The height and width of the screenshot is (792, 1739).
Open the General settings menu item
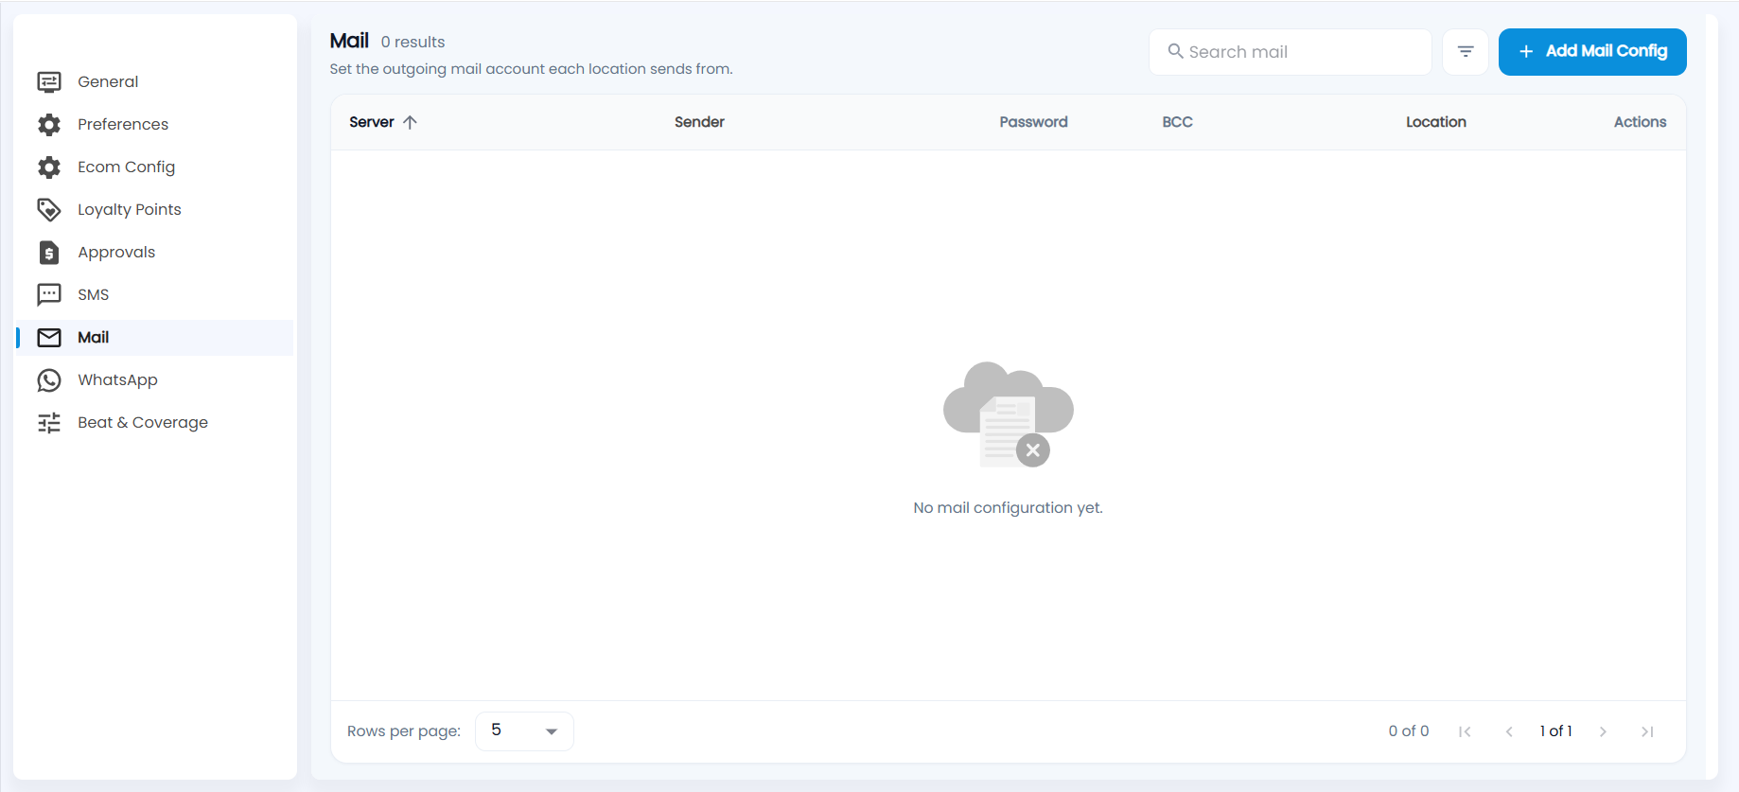(155, 82)
